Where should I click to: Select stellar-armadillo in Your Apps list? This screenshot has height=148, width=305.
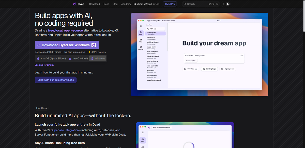155,57
